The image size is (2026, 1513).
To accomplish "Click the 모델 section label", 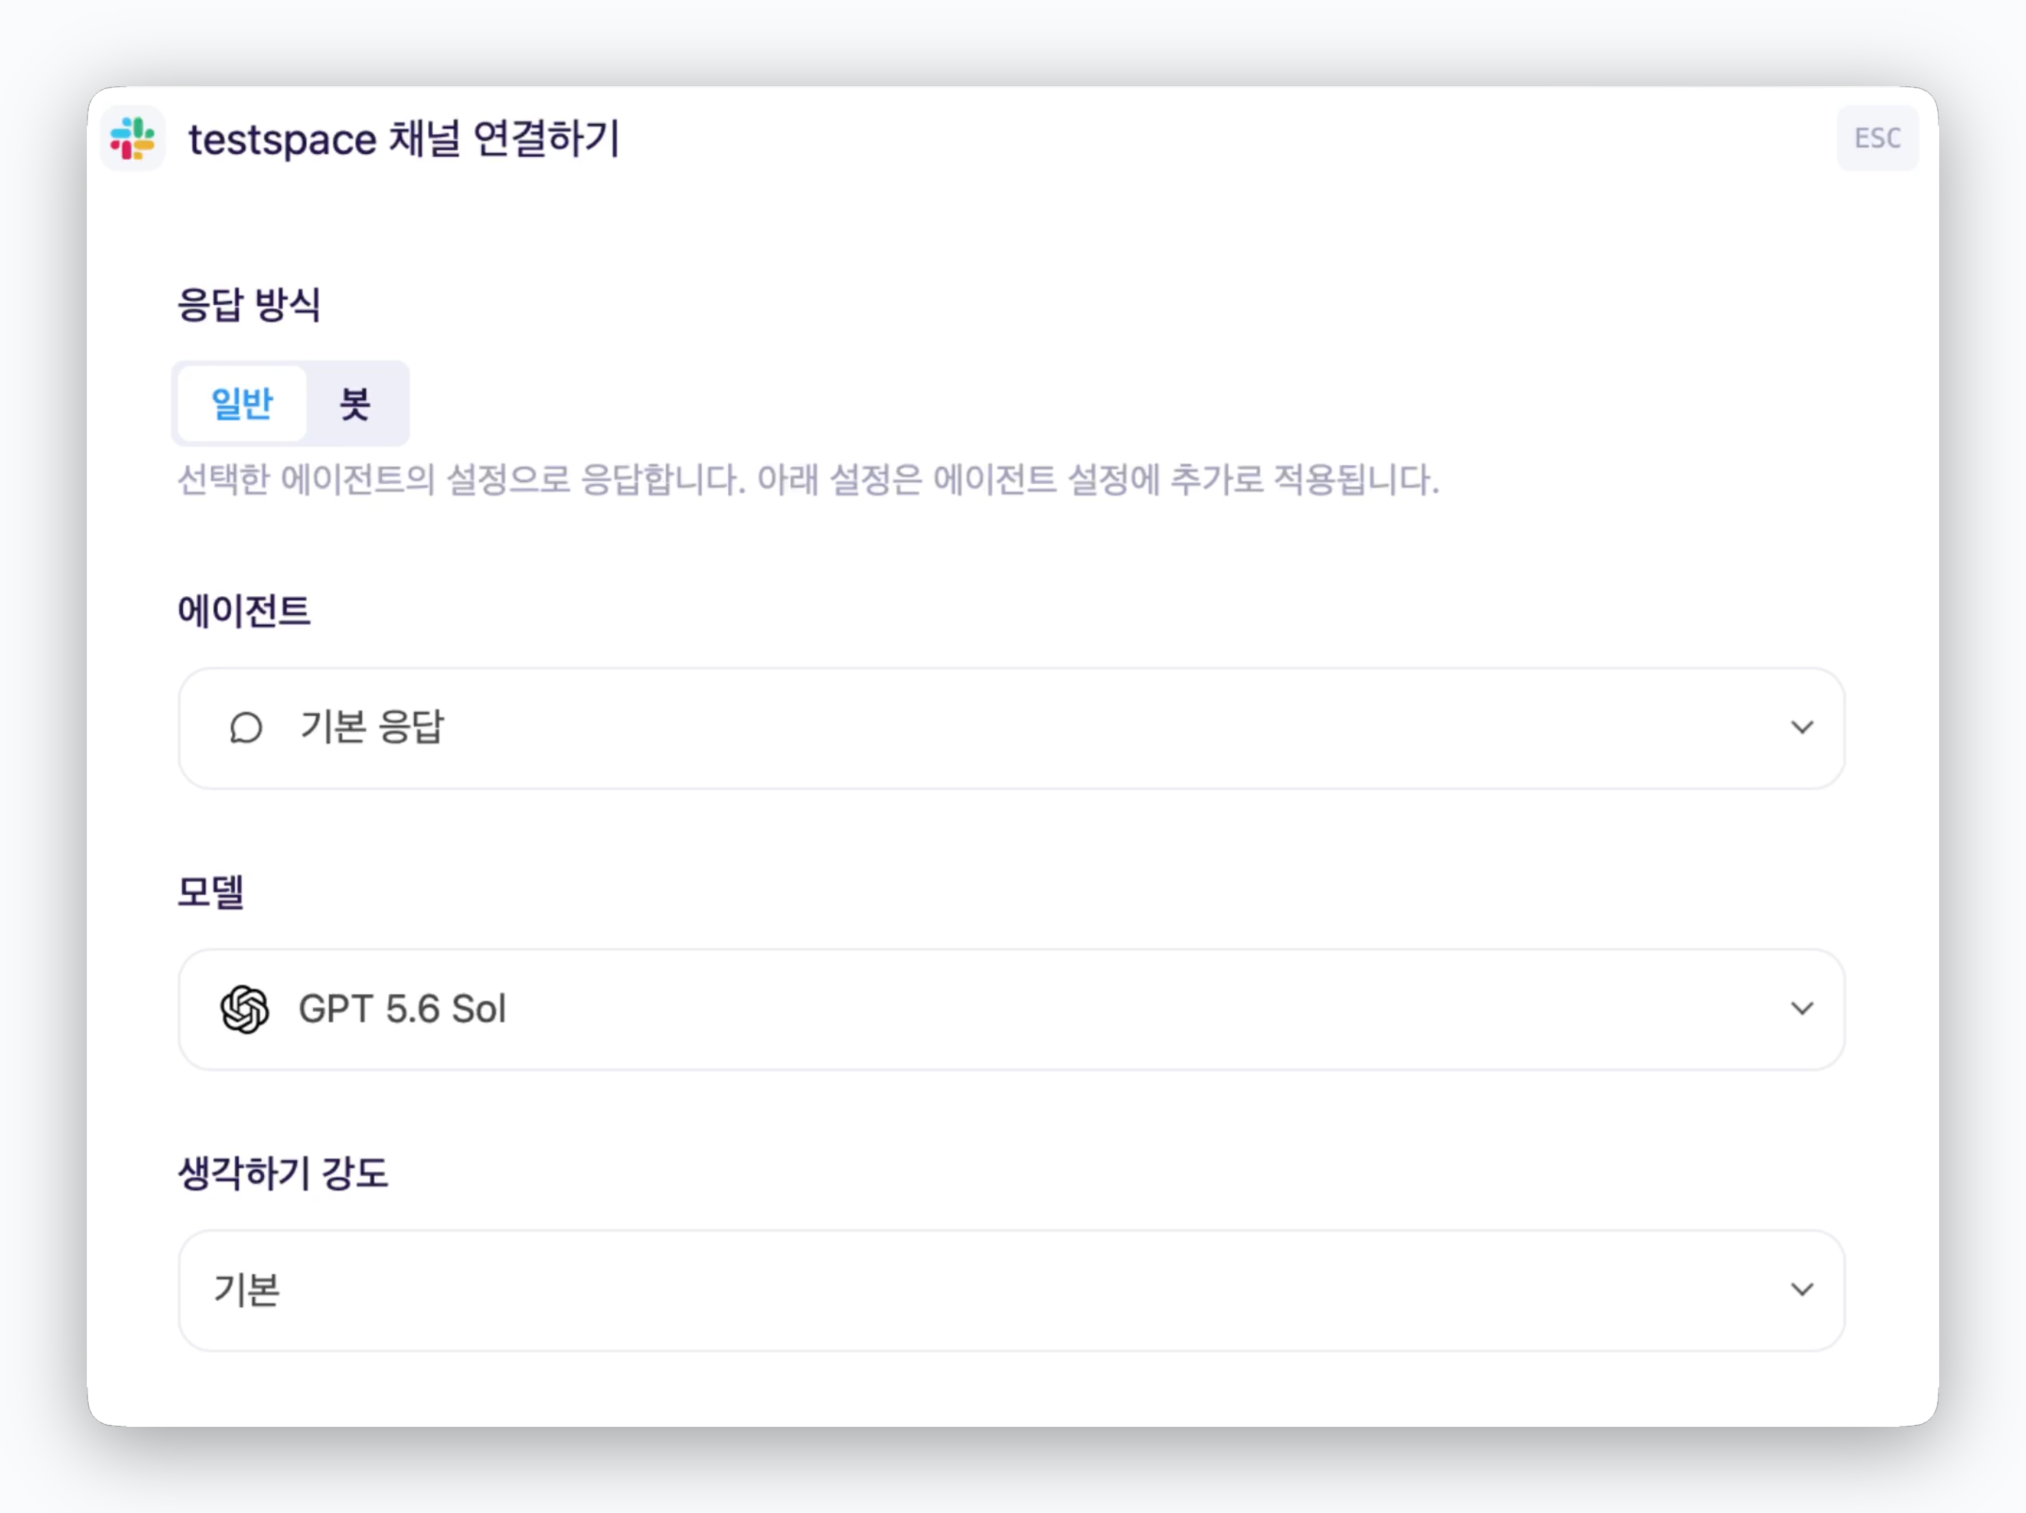I will point(211,891).
